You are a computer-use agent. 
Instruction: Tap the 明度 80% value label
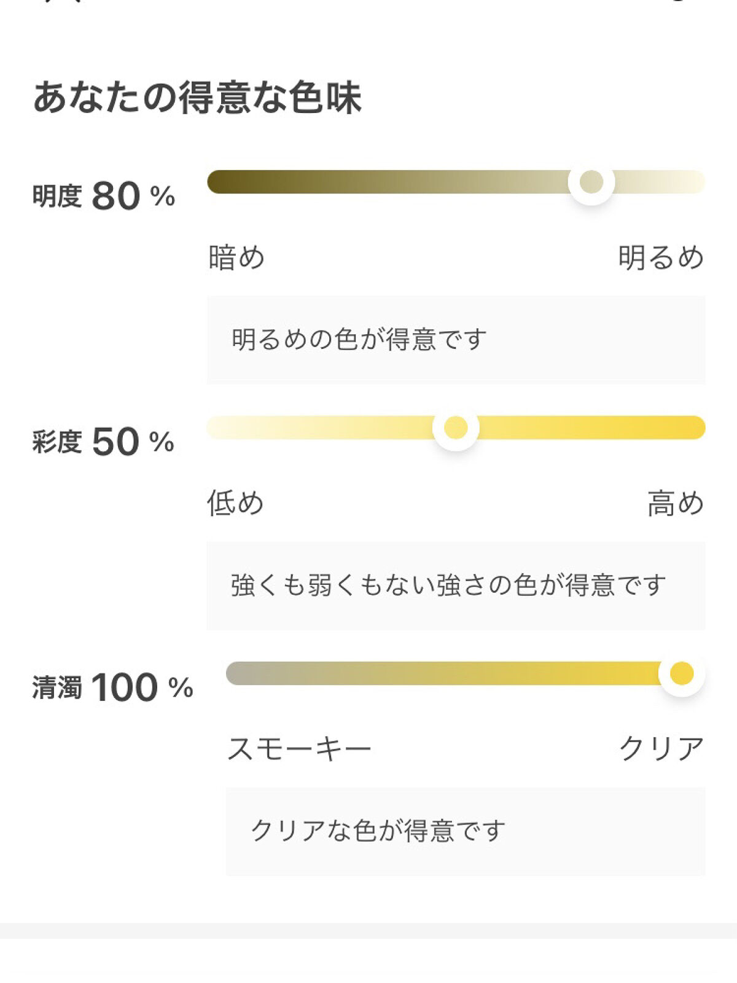[104, 197]
